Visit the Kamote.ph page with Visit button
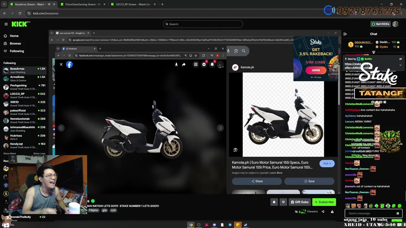Screen dimensions: 406x228 click(327, 164)
